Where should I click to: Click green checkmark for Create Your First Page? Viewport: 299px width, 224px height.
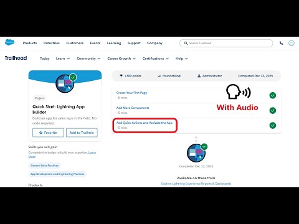[273, 95]
